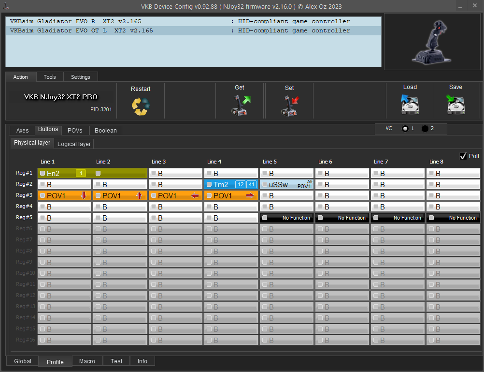Click the PID 3201 text
The height and width of the screenshot is (372, 484).
point(101,109)
